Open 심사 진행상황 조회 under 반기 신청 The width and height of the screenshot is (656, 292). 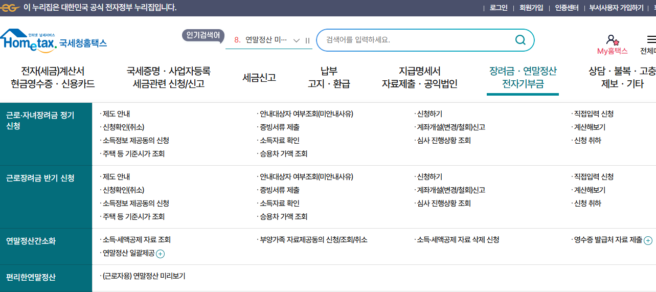click(x=444, y=204)
